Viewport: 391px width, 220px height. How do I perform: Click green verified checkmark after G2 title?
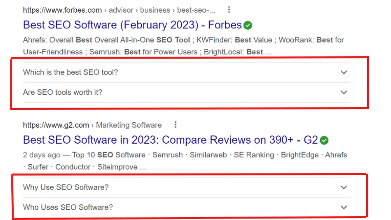[324, 140]
